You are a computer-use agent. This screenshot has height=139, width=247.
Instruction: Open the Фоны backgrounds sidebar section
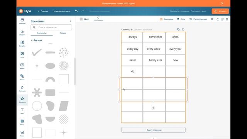[x=22, y=122]
